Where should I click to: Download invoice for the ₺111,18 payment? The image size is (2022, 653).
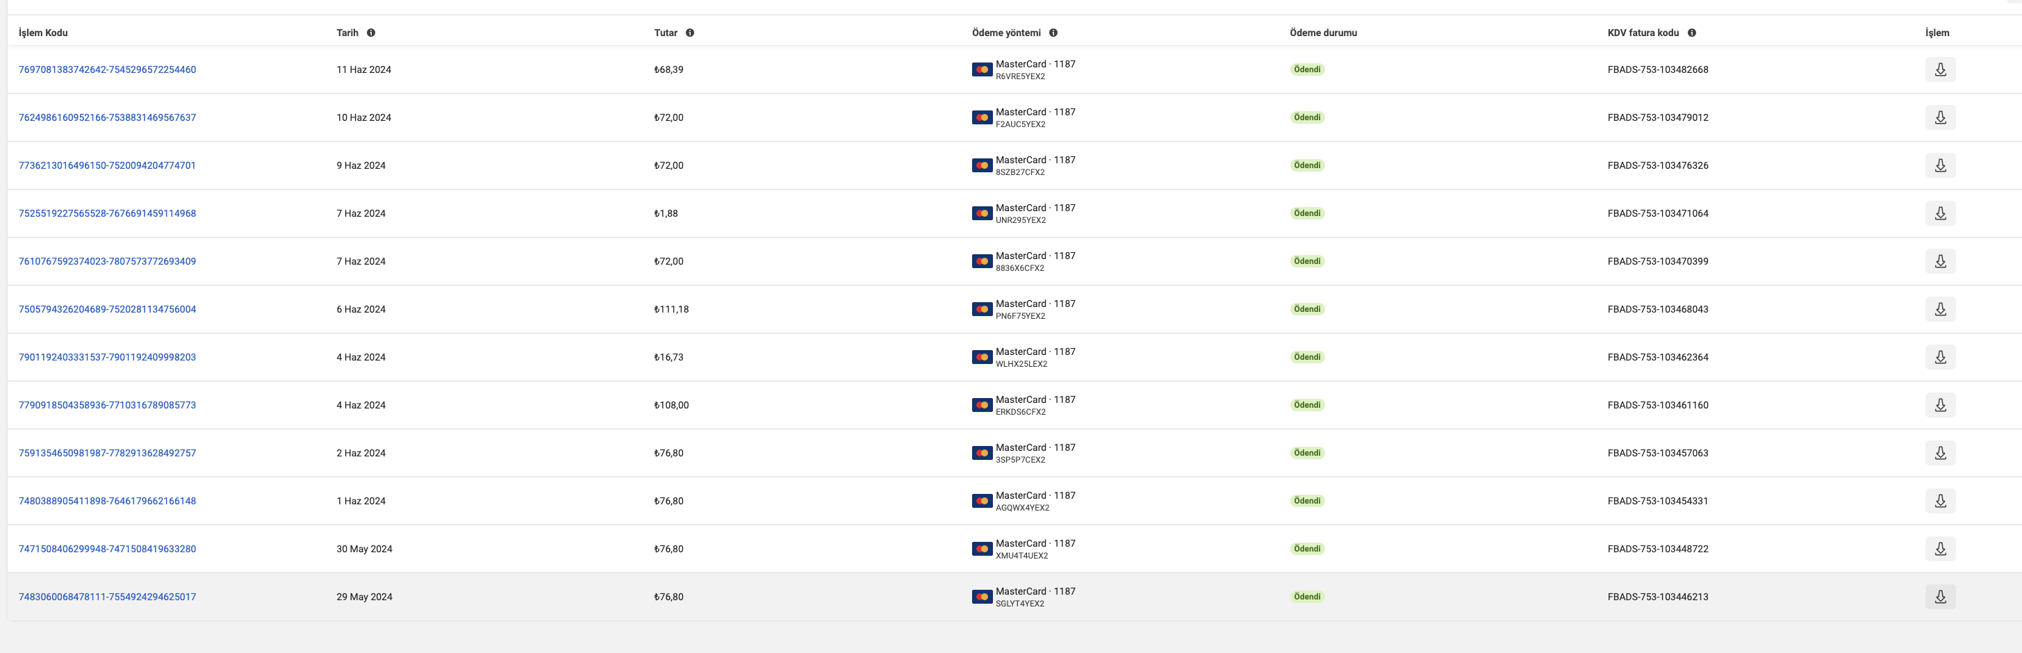pos(1939,308)
